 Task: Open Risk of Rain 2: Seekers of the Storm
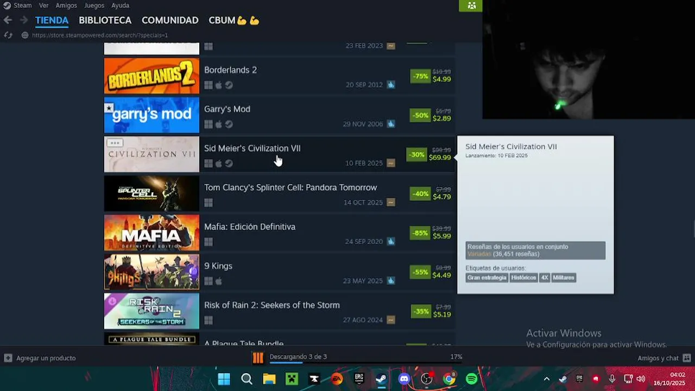point(280,311)
